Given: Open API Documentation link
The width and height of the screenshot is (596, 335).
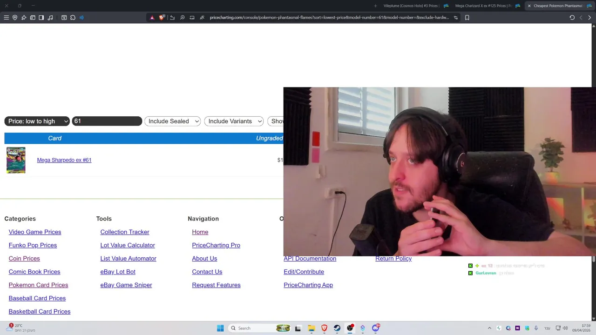Looking at the screenshot, I should [x=310, y=259].
